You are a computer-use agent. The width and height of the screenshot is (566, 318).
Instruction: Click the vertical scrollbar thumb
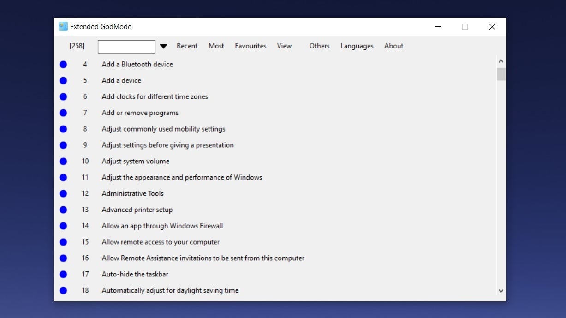[x=501, y=74]
